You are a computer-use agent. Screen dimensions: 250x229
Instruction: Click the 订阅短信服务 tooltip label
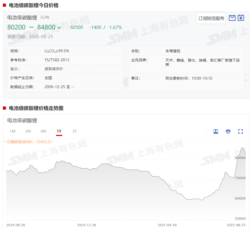pyautogui.click(x=211, y=18)
